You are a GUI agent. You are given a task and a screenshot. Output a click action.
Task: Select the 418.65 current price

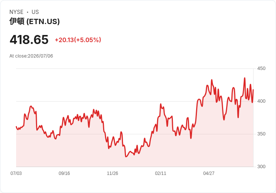[29, 40]
